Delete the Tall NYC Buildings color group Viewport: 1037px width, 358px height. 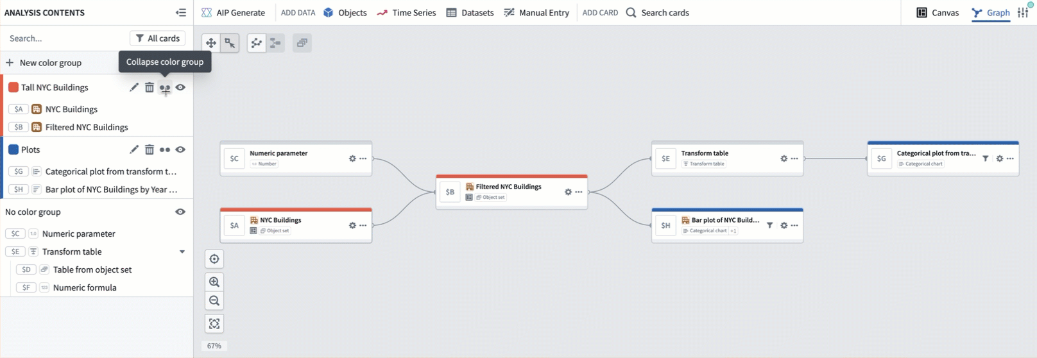point(150,87)
